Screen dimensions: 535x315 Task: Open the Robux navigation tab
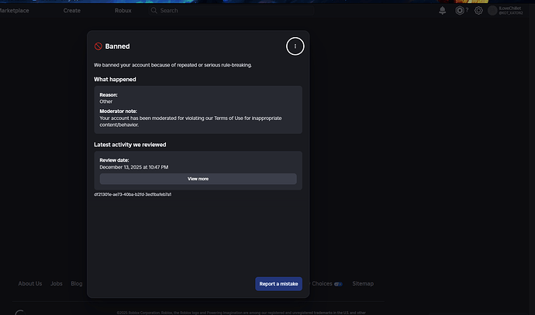coord(123,11)
